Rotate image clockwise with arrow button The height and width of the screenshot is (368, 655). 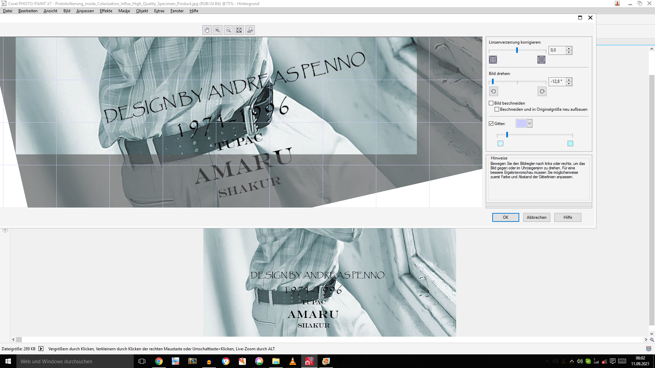542,91
